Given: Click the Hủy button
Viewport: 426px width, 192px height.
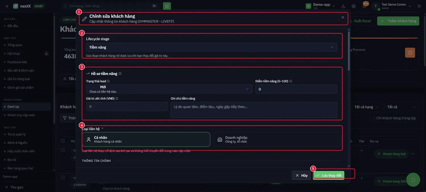Looking at the screenshot, I should pos(301,176).
